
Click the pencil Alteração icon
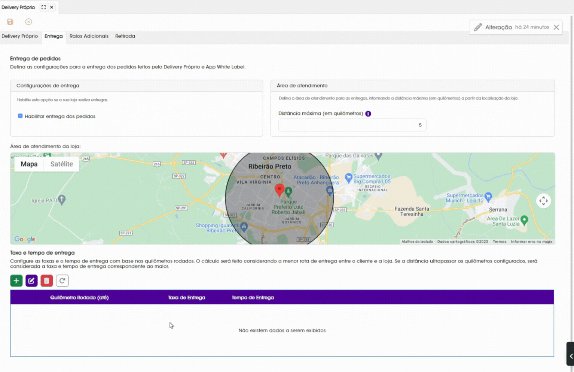coord(478,27)
